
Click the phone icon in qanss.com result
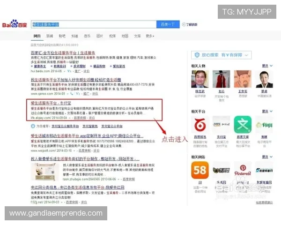coord(72,93)
